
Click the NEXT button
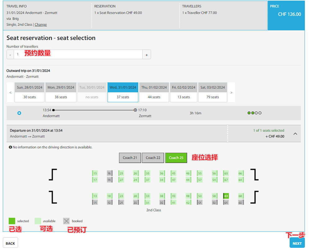coord(297,243)
